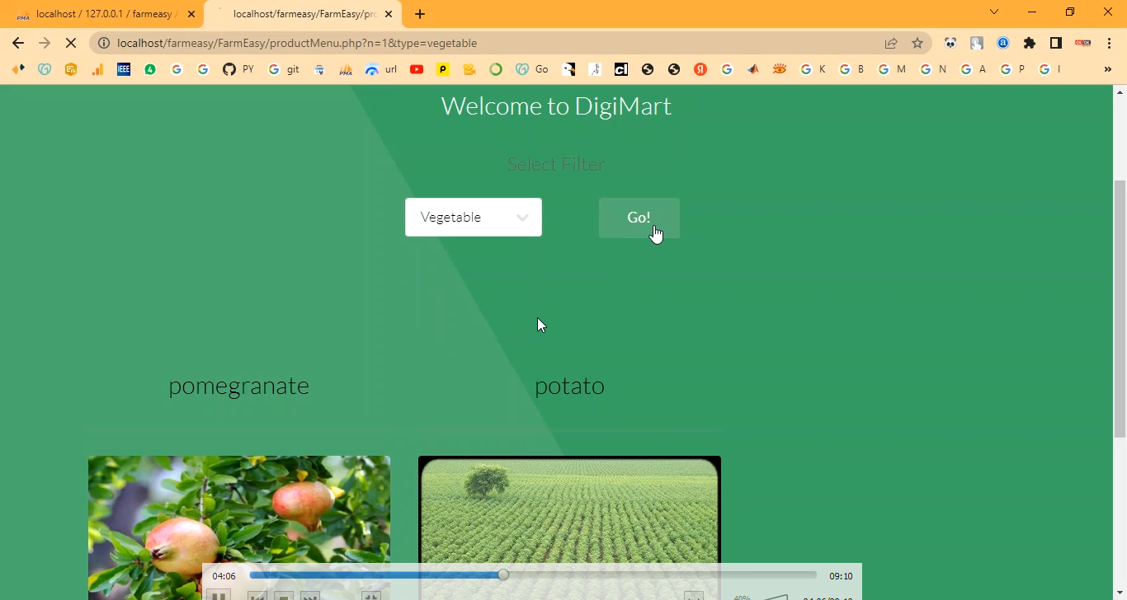
Task: Open the Google 'K' bookmark
Action: pyautogui.click(x=813, y=69)
